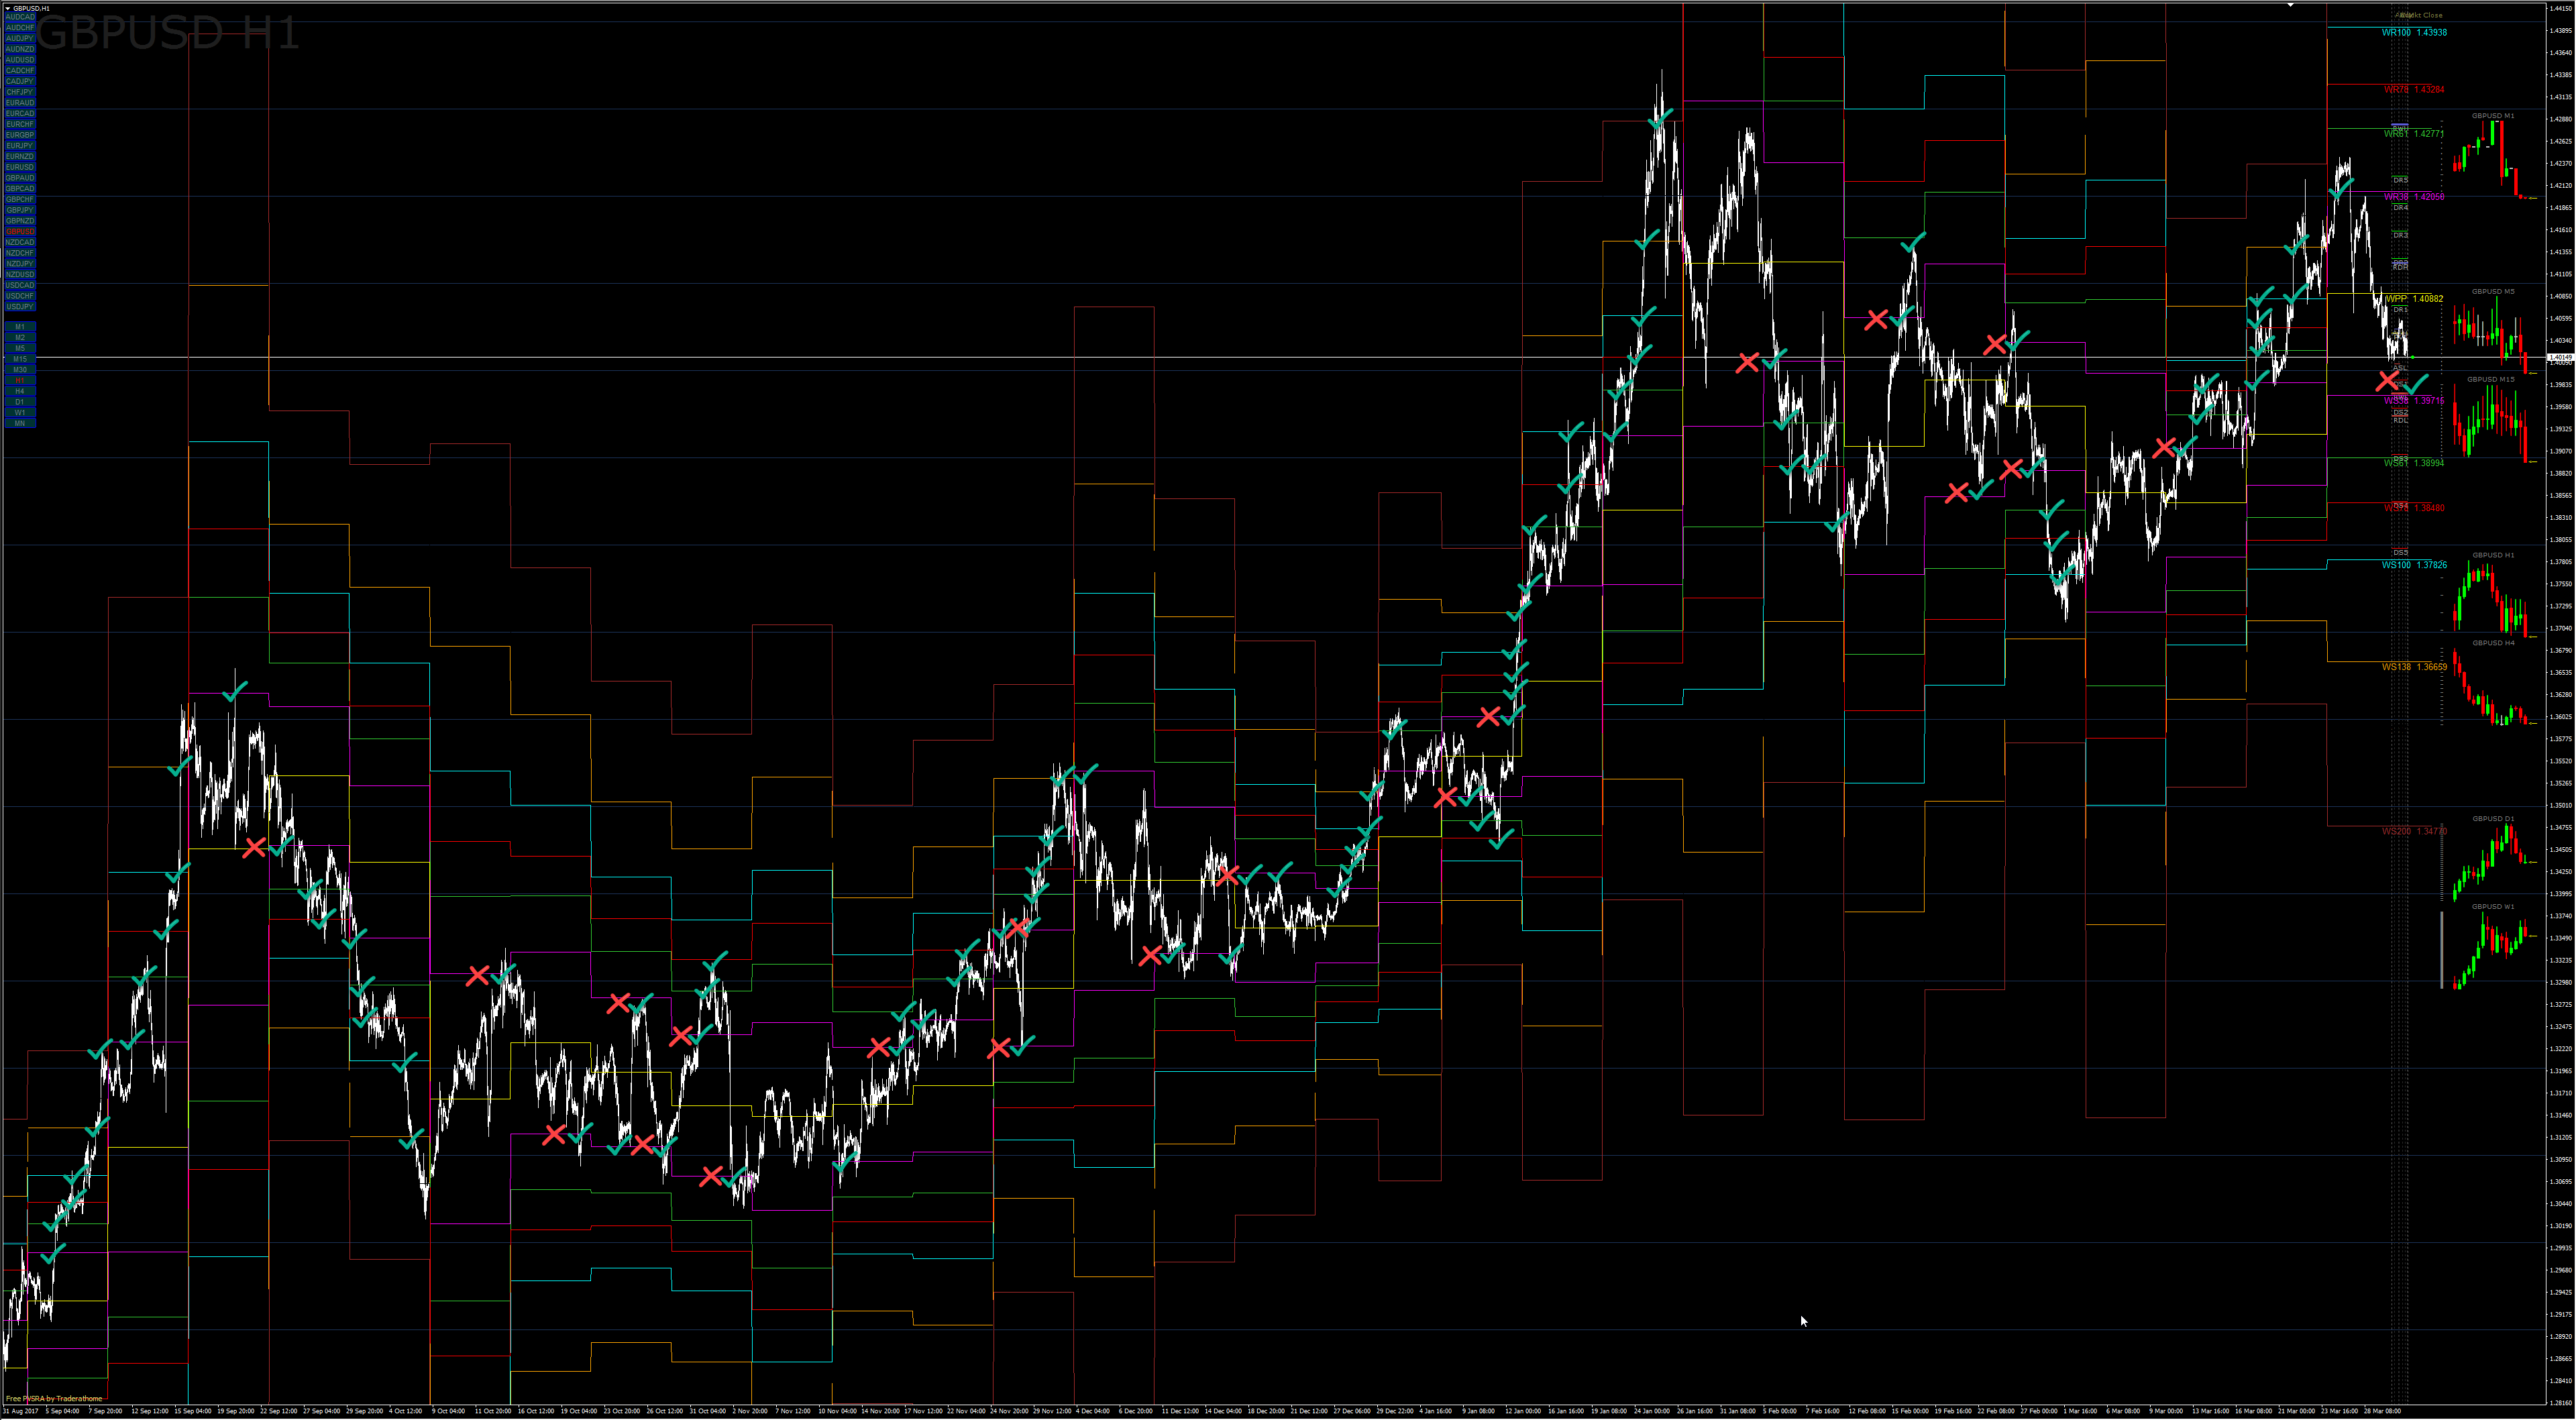Open the EURAUD pair chart

pos(20,103)
